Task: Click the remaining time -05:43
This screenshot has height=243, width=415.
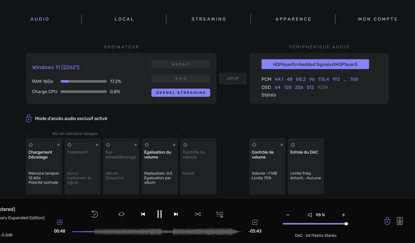Action: [x=255, y=231]
